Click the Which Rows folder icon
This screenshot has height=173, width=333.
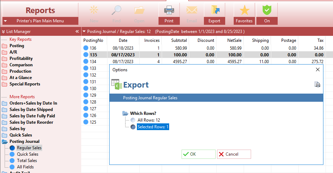coord(125,113)
